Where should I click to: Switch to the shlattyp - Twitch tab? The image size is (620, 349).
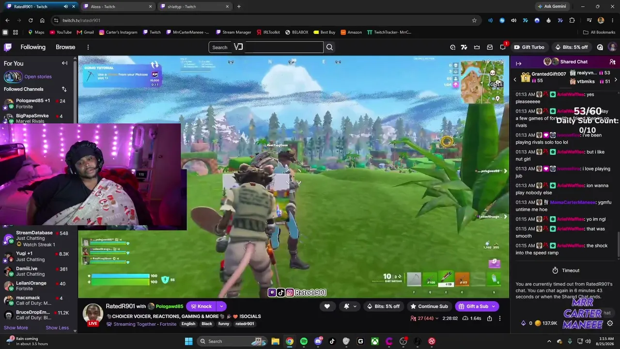click(x=195, y=7)
